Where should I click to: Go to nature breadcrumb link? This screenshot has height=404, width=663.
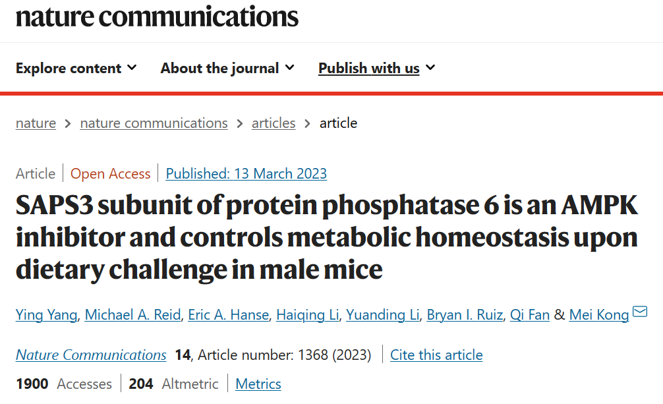click(x=36, y=123)
